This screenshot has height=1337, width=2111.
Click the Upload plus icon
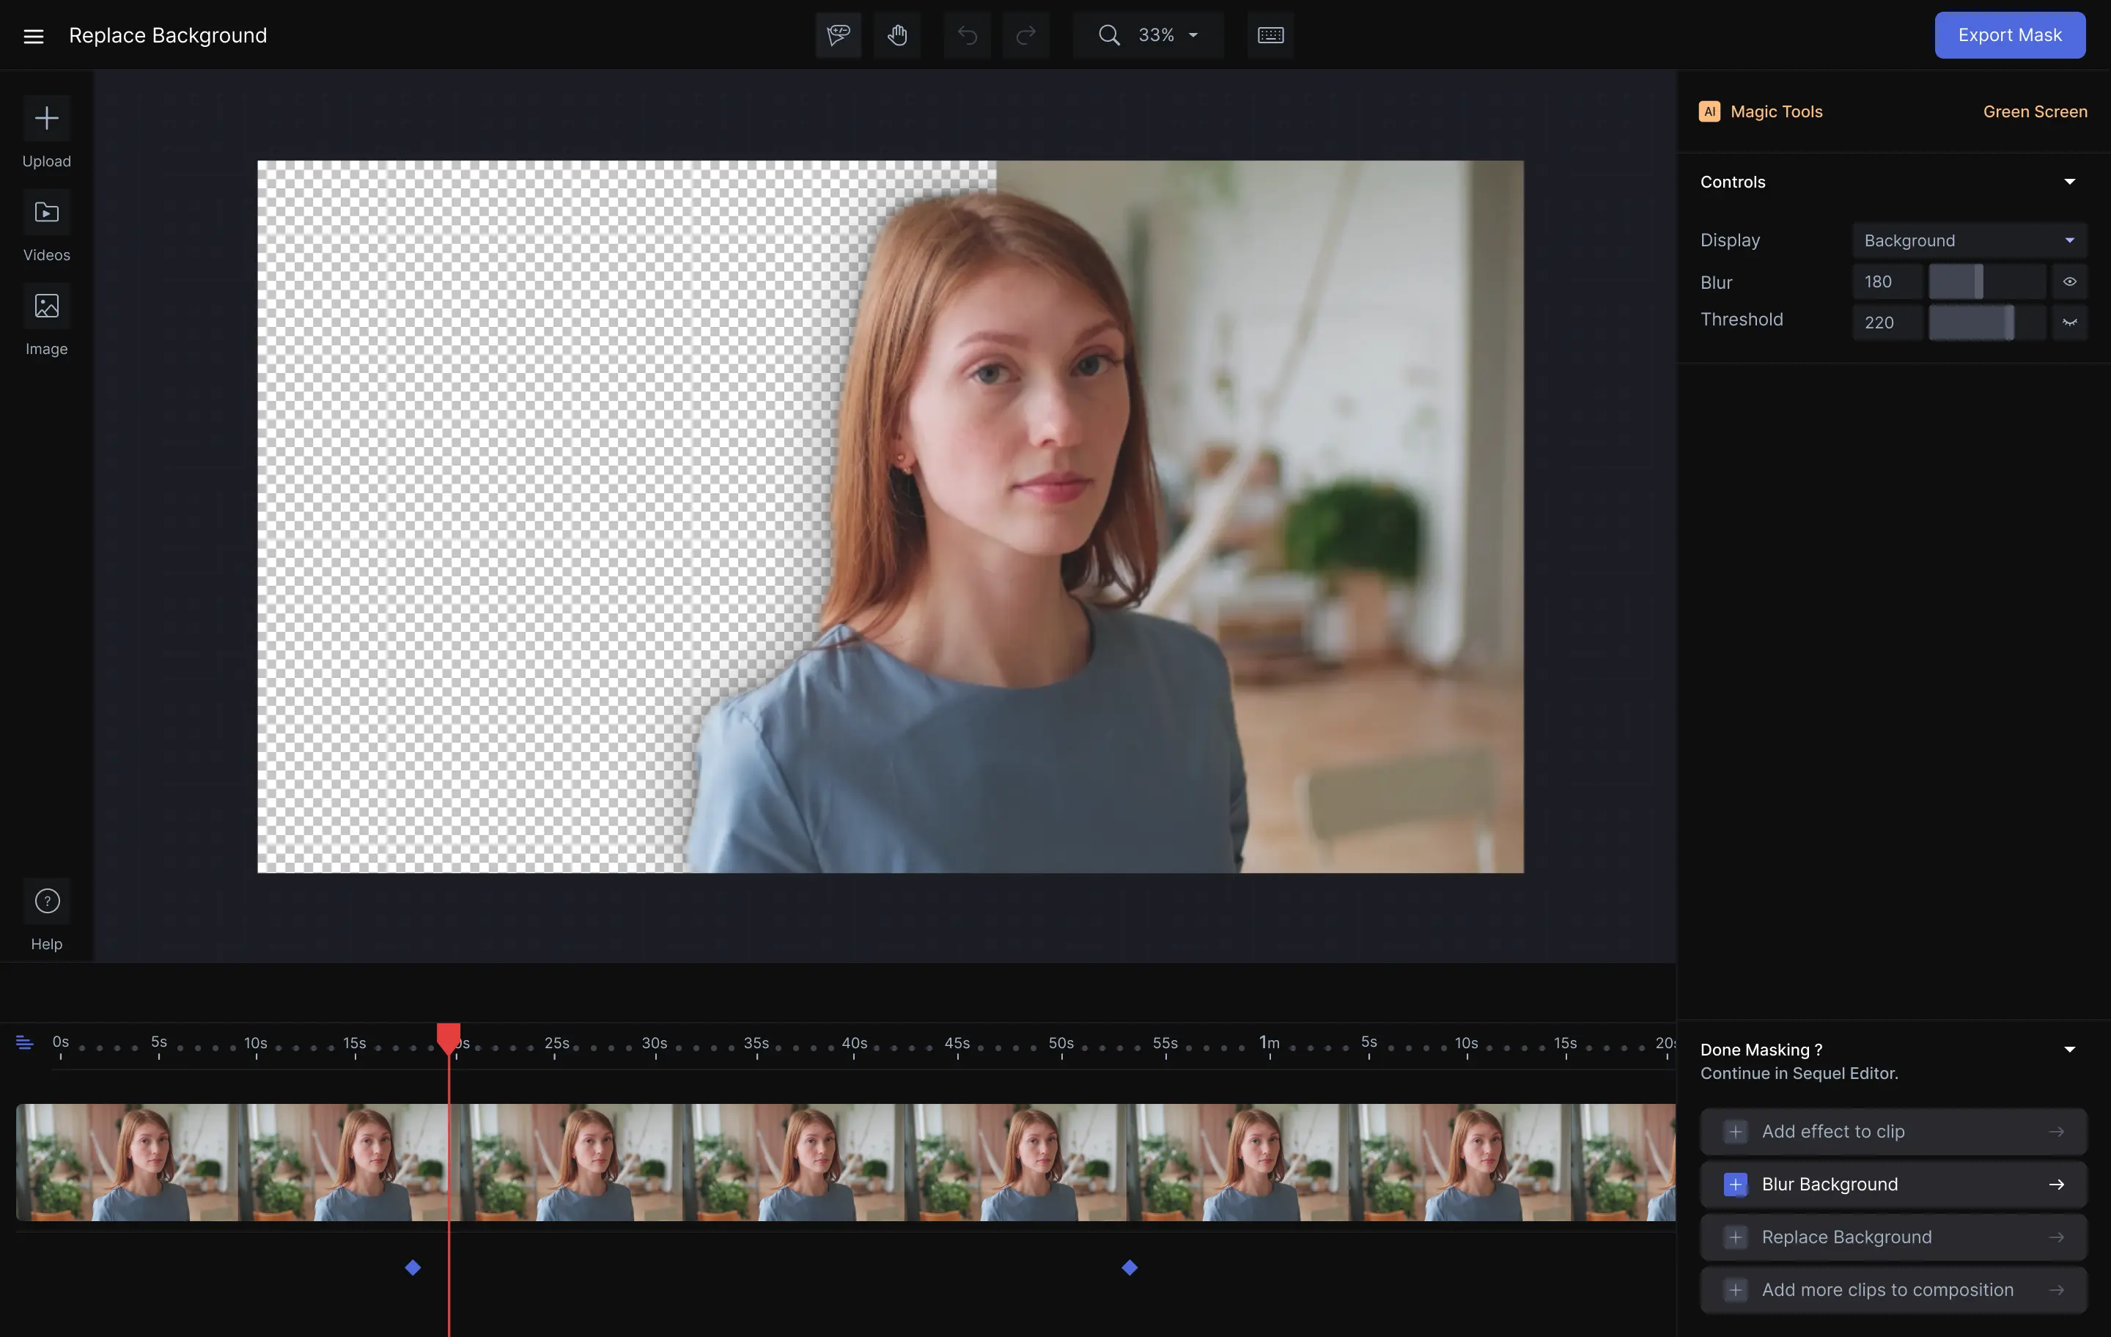46,118
